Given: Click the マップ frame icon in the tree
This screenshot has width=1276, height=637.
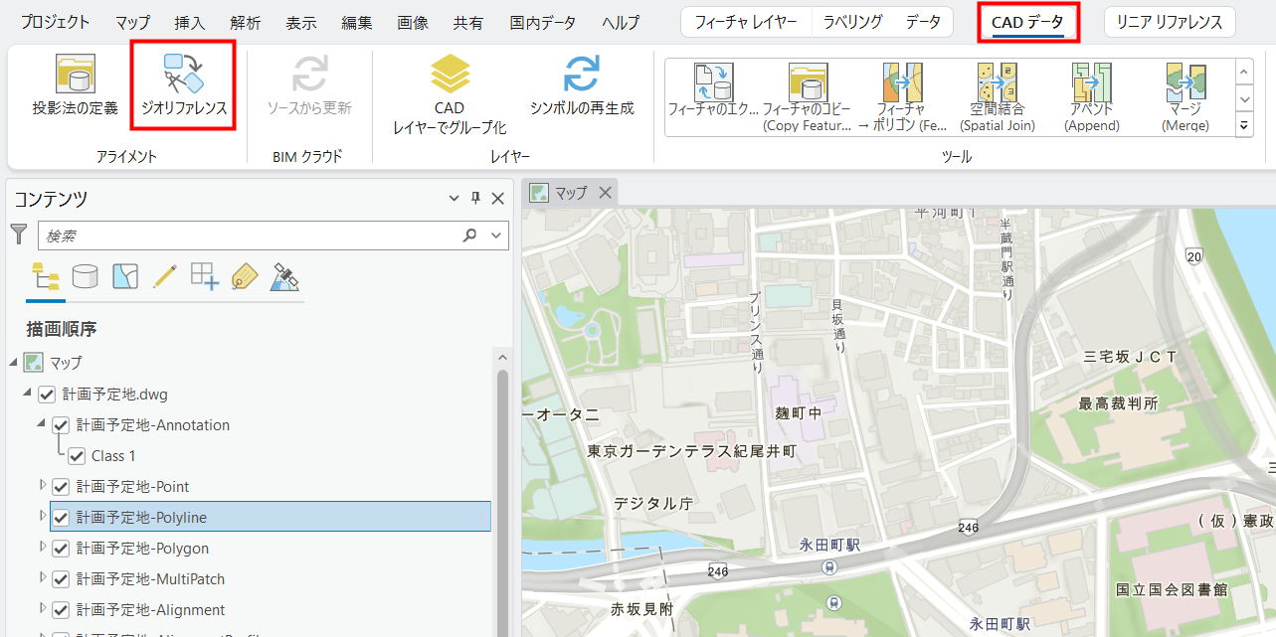Looking at the screenshot, I should pyautogui.click(x=33, y=363).
